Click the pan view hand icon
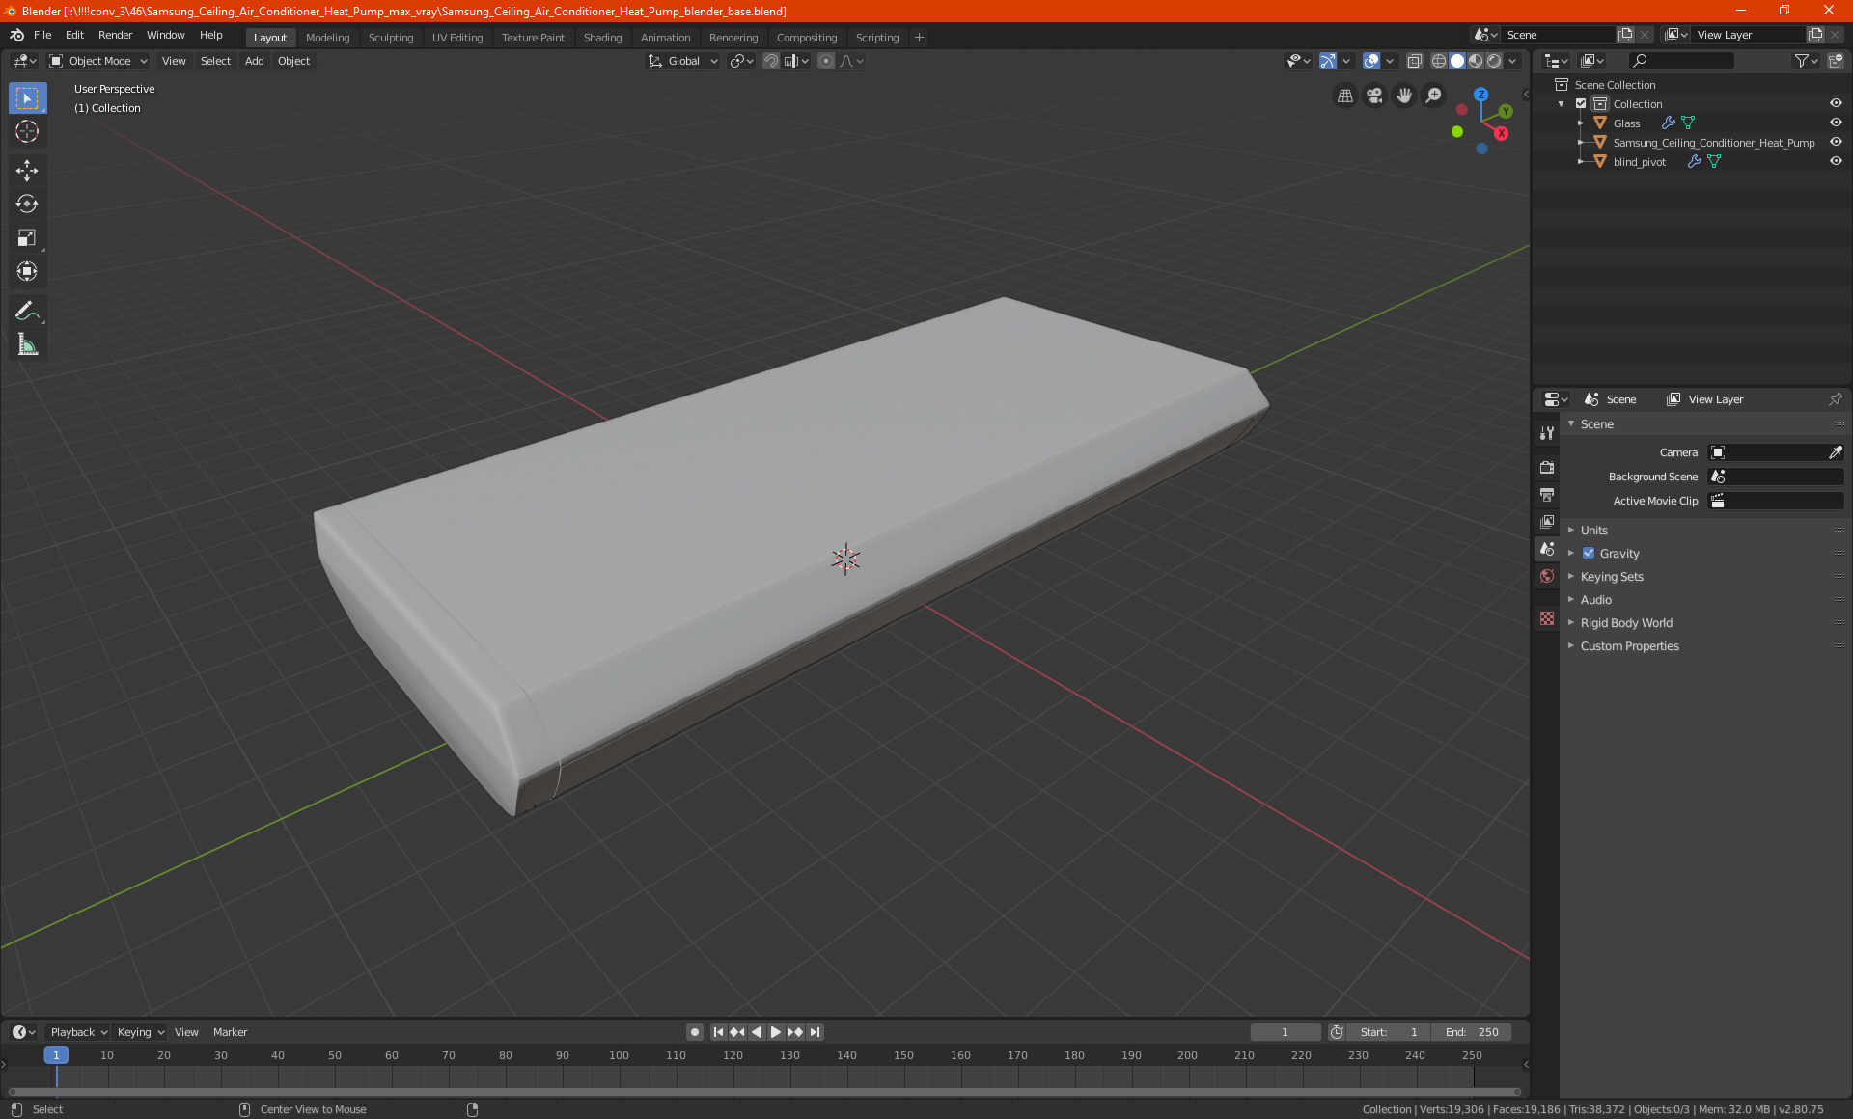Screen dimensions: 1853x1119 tap(1404, 96)
